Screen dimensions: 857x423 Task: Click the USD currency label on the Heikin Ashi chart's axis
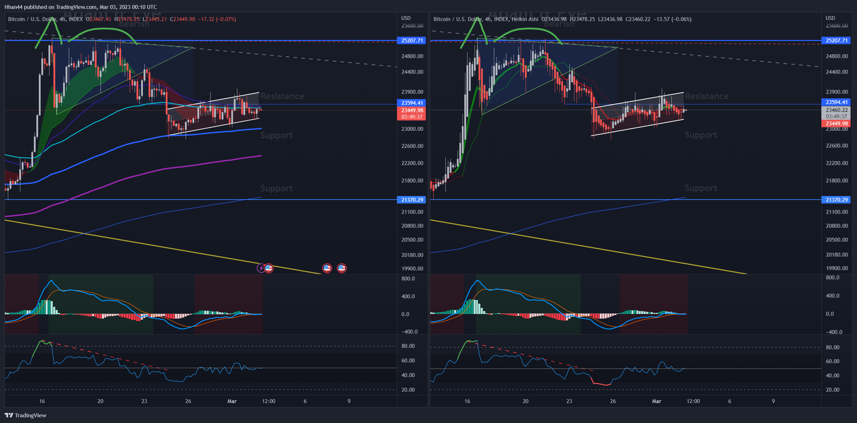(831, 18)
